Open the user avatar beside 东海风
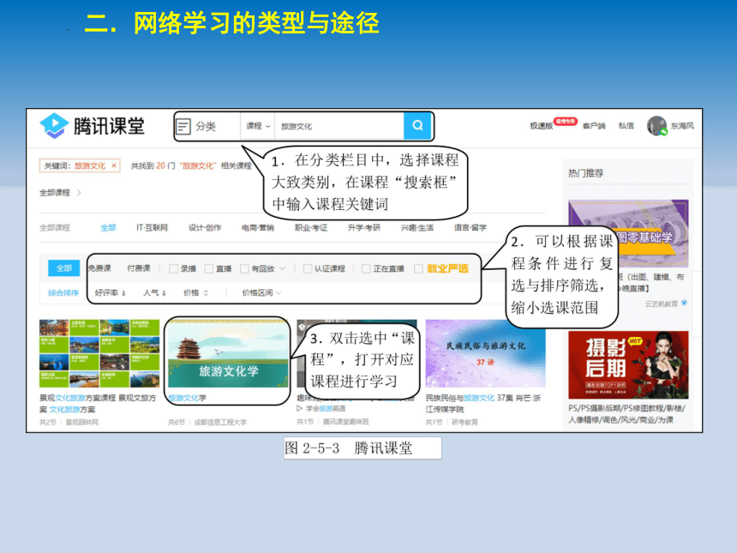 pyautogui.click(x=656, y=125)
